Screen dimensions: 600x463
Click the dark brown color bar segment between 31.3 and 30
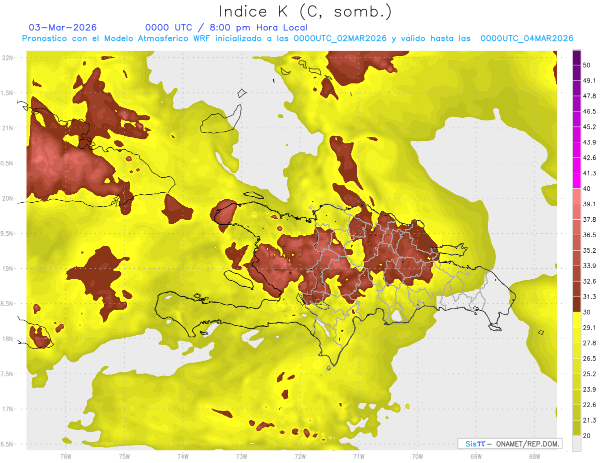pyautogui.click(x=577, y=304)
